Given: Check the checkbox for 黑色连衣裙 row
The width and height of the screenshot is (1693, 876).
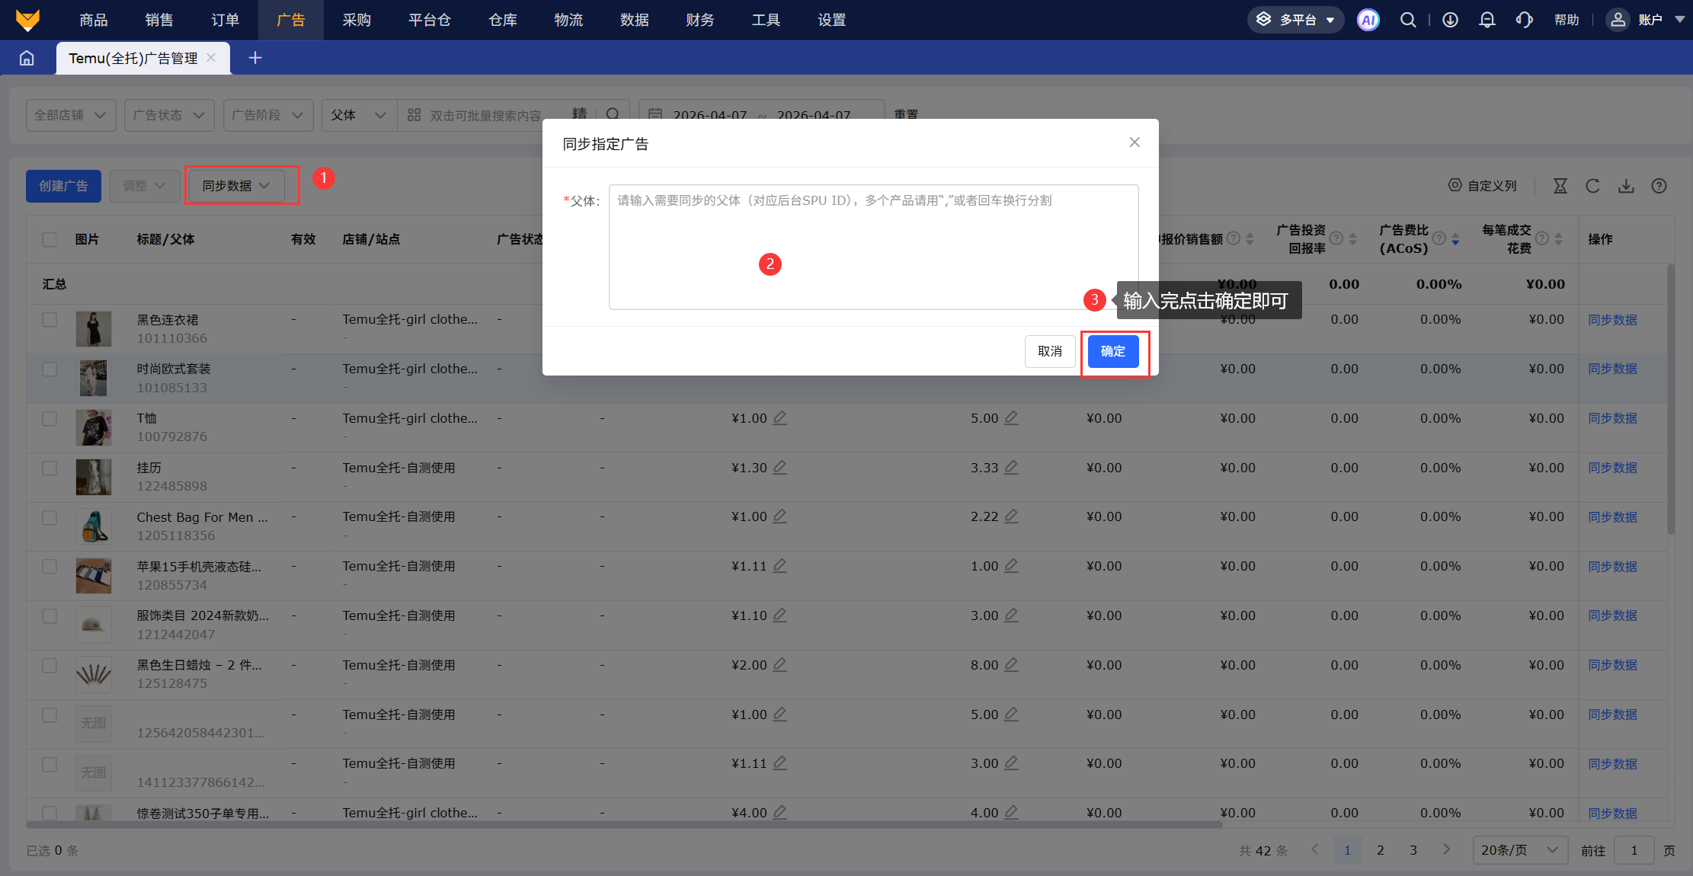Looking at the screenshot, I should coord(50,320).
